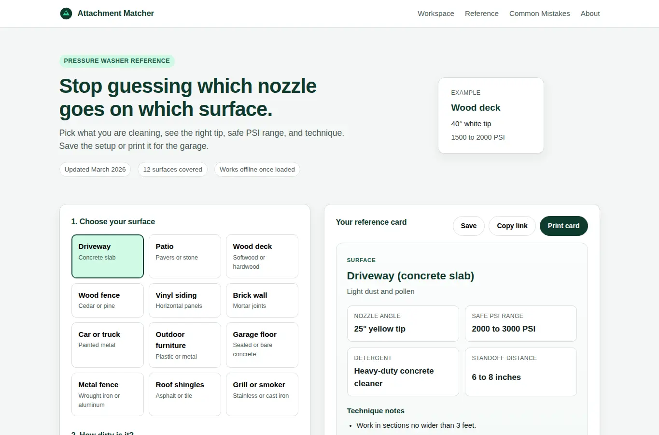Screen dimensions: 659x435
Task: Open the About page link
Action: point(590,14)
